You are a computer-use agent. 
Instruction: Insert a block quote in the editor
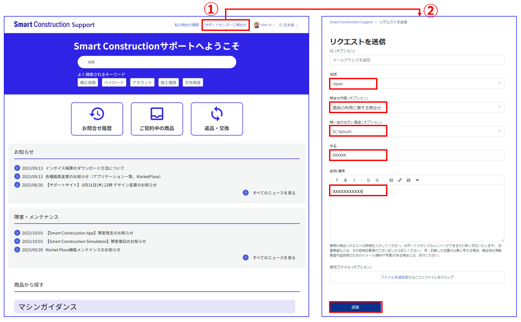(417, 180)
